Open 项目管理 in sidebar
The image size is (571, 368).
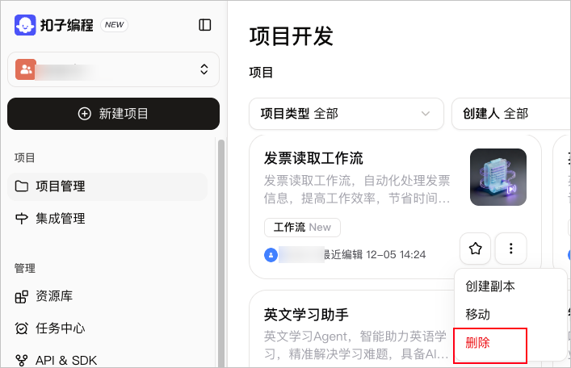(x=107, y=186)
